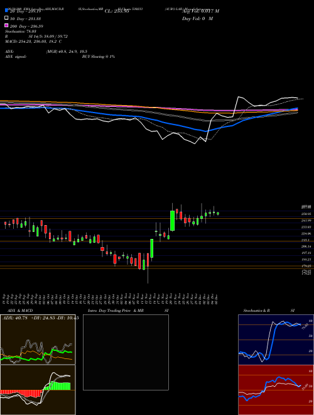
Task: Click the 'Stochastics: 78.03' reading
Action: (21, 31)
